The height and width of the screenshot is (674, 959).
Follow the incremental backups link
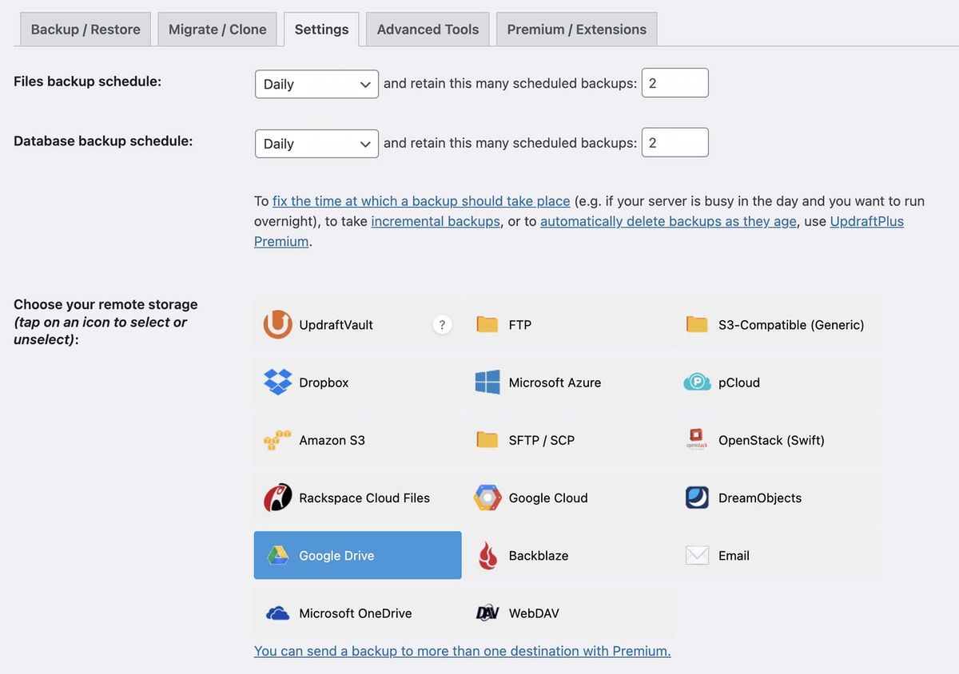pos(435,221)
